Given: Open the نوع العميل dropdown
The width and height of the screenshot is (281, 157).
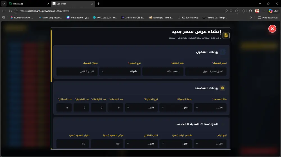Looking at the screenshot, I should coord(120,71).
